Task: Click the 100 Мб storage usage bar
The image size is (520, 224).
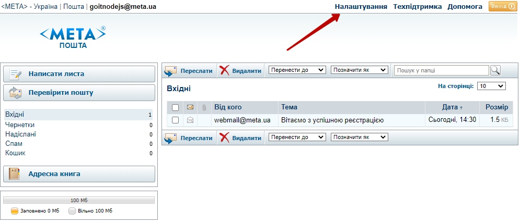Action: pyautogui.click(x=79, y=200)
